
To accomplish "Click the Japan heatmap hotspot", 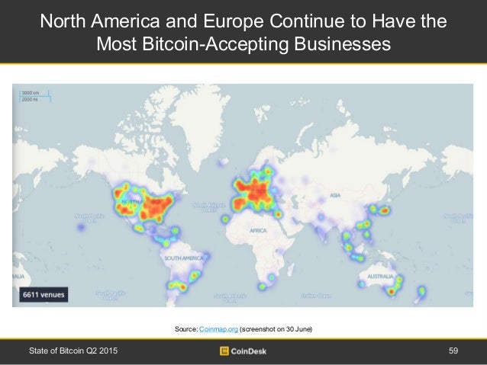I will click(x=385, y=210).
